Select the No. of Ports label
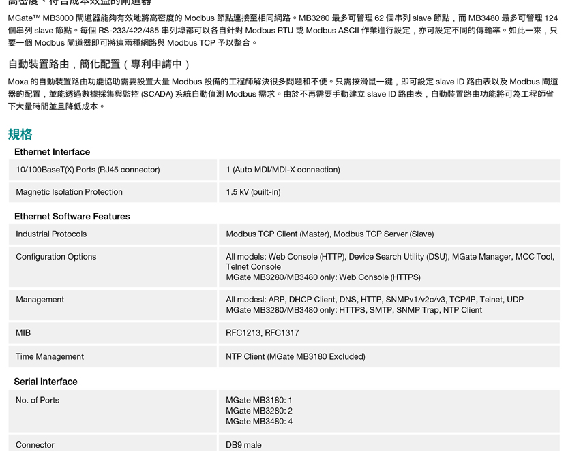Viewport: 566px width, 451px height. tap(38, 400)
